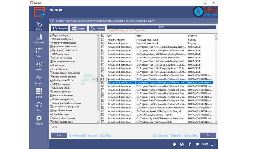
Task: Uncheck Registry integrity in category list
Action: click(x=51, y=35)
